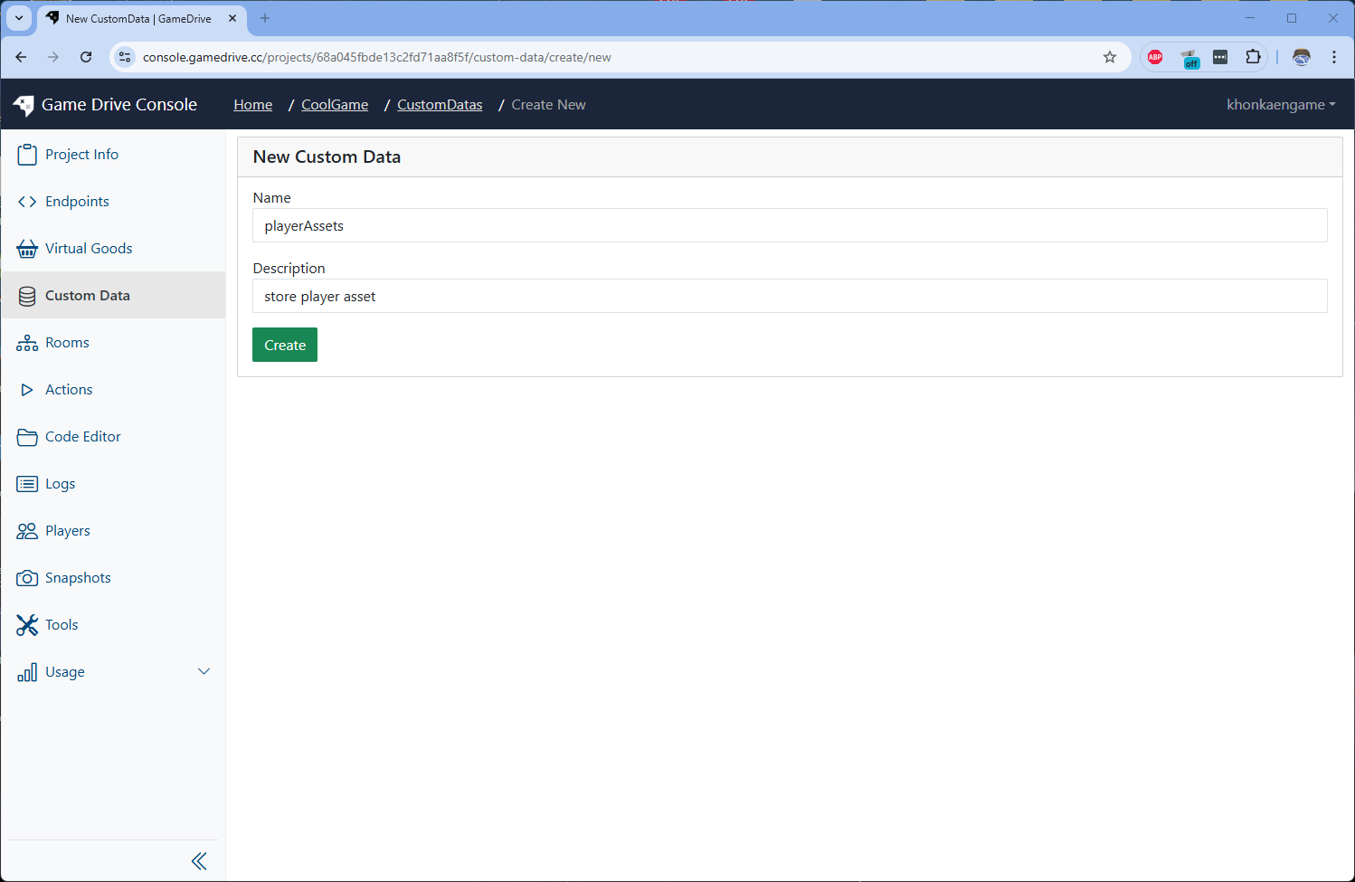
Task: Go to the CustomDatas breadcrumb link
Action: pos(440,105)
